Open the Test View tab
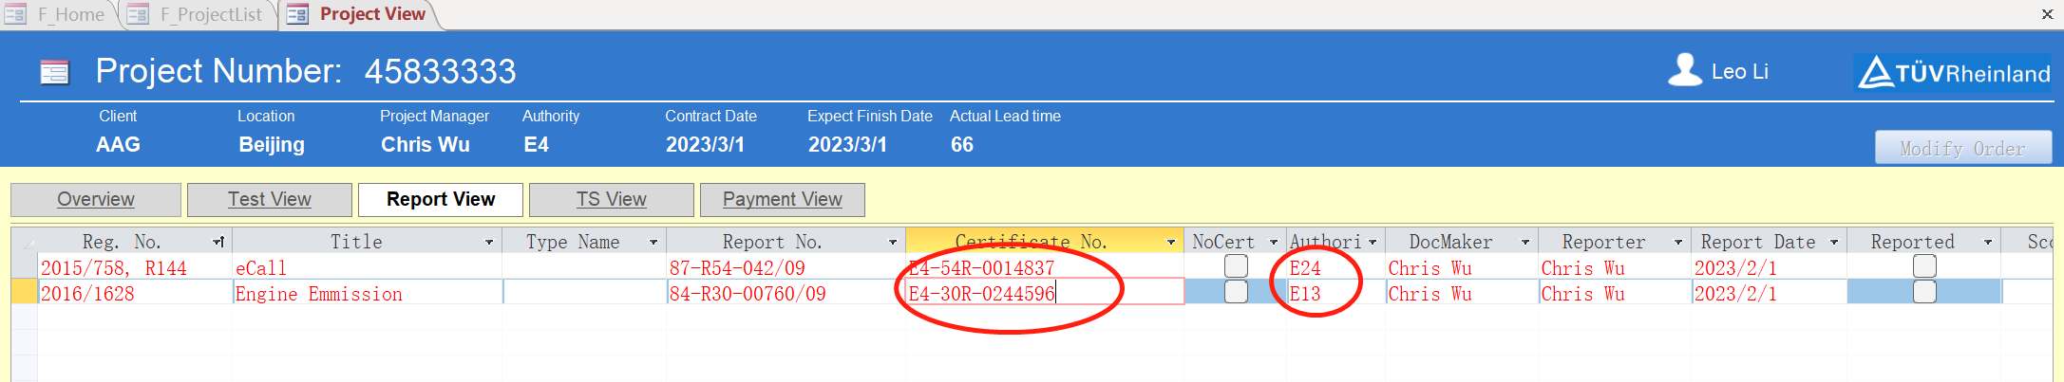 pos(269,199)
